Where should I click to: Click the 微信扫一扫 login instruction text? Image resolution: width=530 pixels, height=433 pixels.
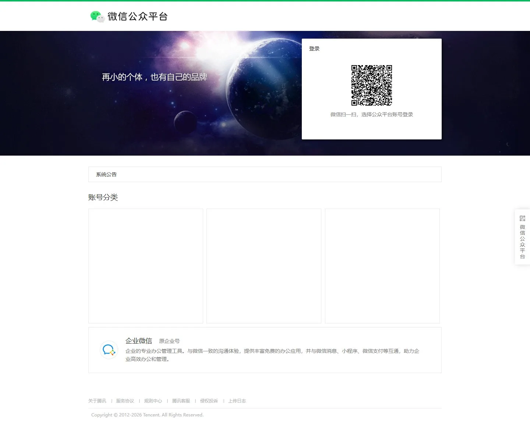pyautogui.click(x=372, y=114)
